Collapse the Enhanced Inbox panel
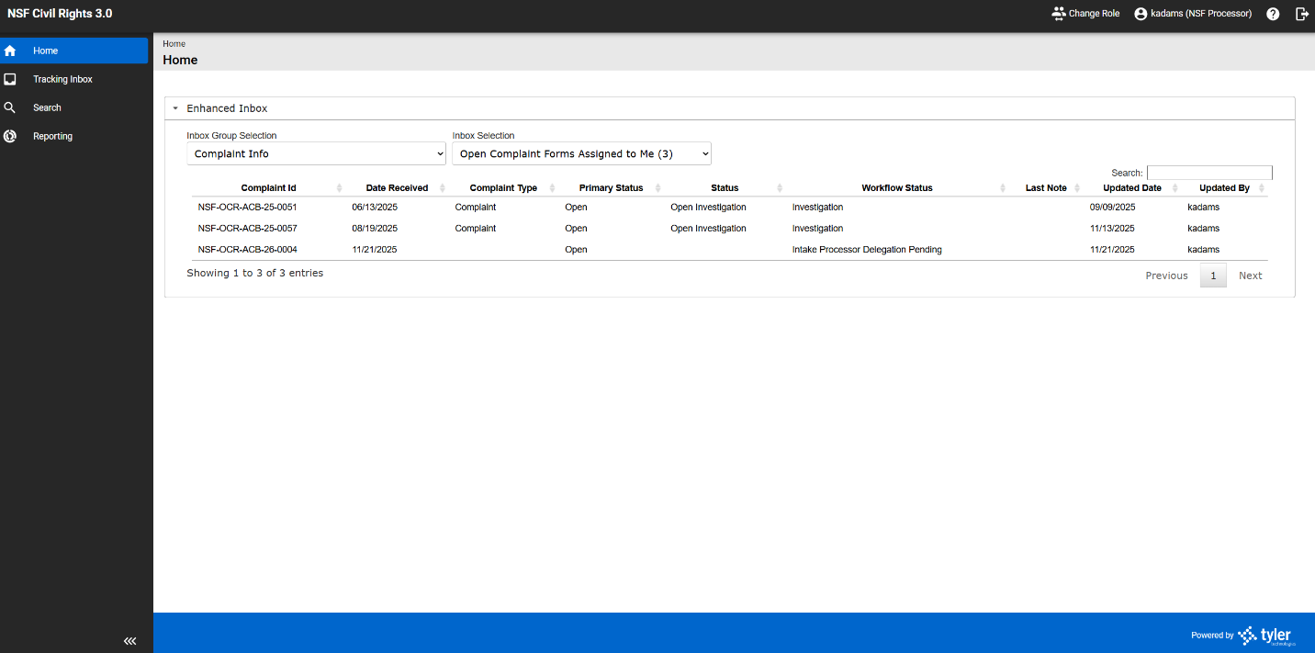This screenshot has height=653, width=1315. [x=175, y=108]
